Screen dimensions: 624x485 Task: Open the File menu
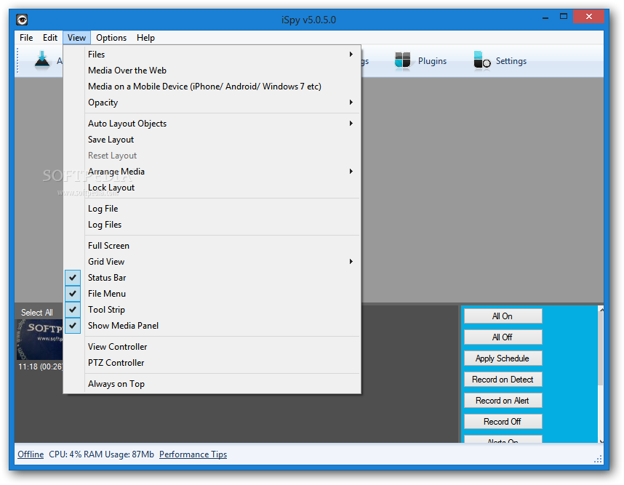click(26, 38)
